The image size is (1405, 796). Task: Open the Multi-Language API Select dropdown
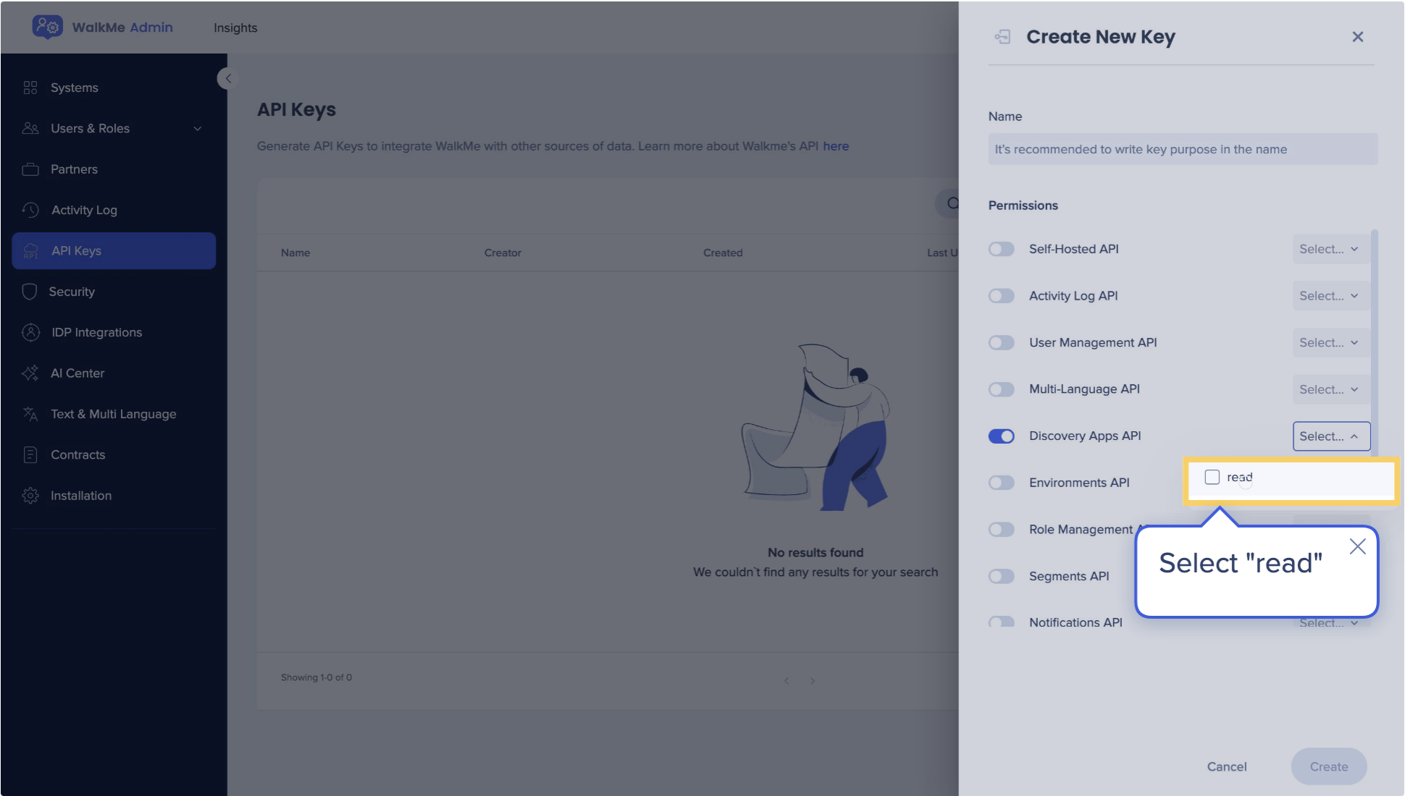[1330, 389]
